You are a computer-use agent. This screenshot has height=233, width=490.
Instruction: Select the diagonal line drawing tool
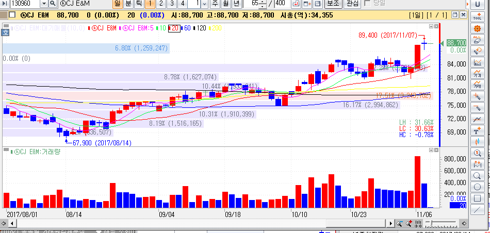(478, 210)
